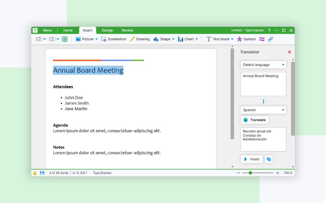The image size is (326, 203).
Task: Click the translated Spanish text box
Action: point(264,139)
